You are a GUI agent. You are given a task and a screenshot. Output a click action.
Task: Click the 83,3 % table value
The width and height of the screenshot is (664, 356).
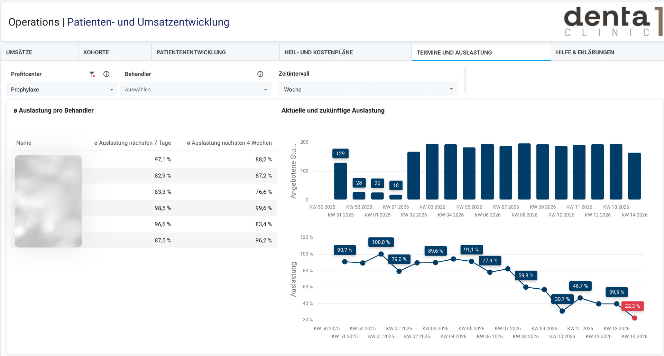coord(163,192)
